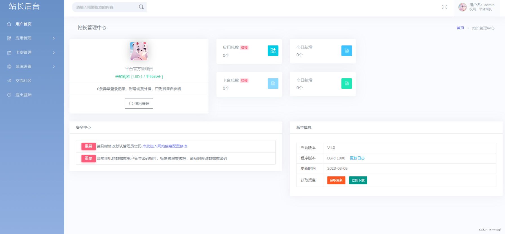Image resolution: width=505 pixels, height=234 pixels.
Task: Click the orange 获取更新 button
Action: coord(336,180)
